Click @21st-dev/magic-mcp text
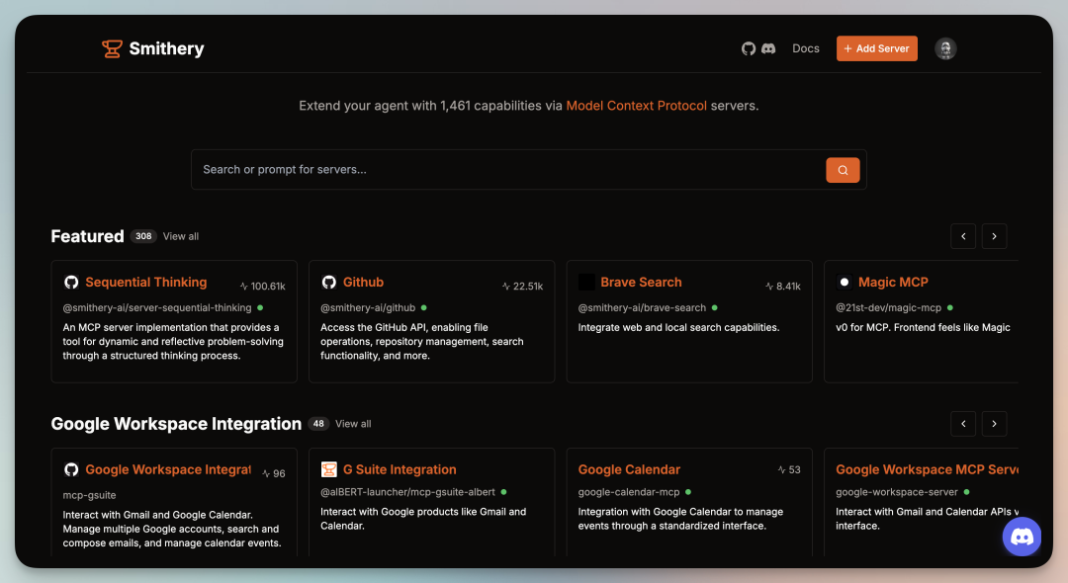 [x=888, y=307]
